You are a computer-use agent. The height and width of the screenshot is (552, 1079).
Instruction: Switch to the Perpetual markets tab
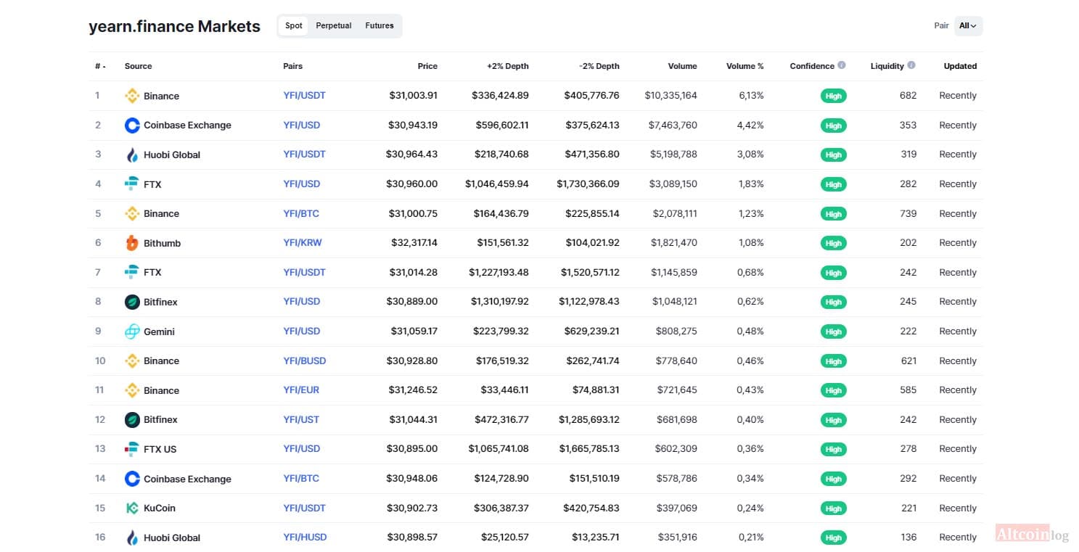tap(334, 26)
